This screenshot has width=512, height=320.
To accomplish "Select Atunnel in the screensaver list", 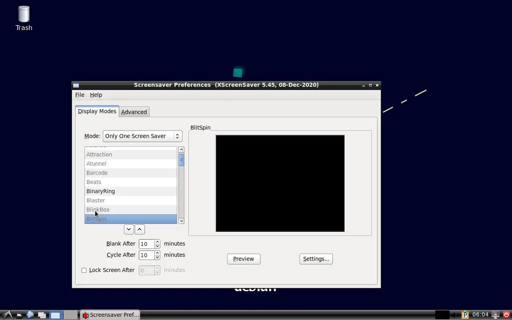I will point(131,164).
